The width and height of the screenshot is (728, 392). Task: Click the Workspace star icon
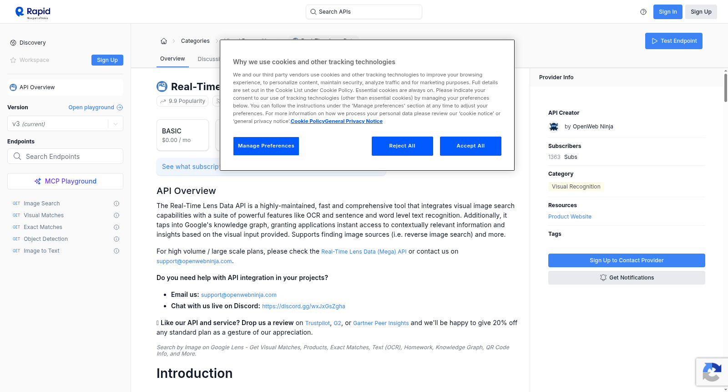(x=13, y=60)
